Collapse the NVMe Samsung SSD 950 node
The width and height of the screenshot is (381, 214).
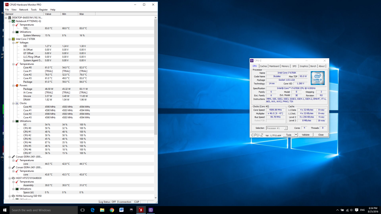point(10,196)
